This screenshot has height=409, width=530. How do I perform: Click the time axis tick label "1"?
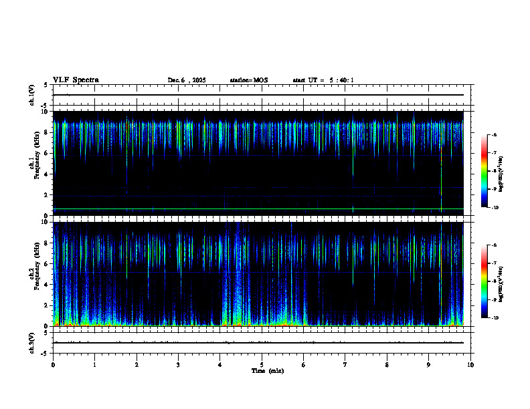[94, 365]
